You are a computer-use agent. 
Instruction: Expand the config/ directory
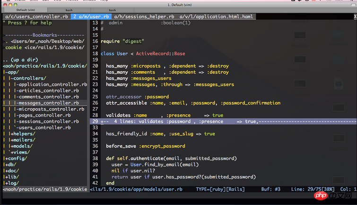click(x=15, y=158)
